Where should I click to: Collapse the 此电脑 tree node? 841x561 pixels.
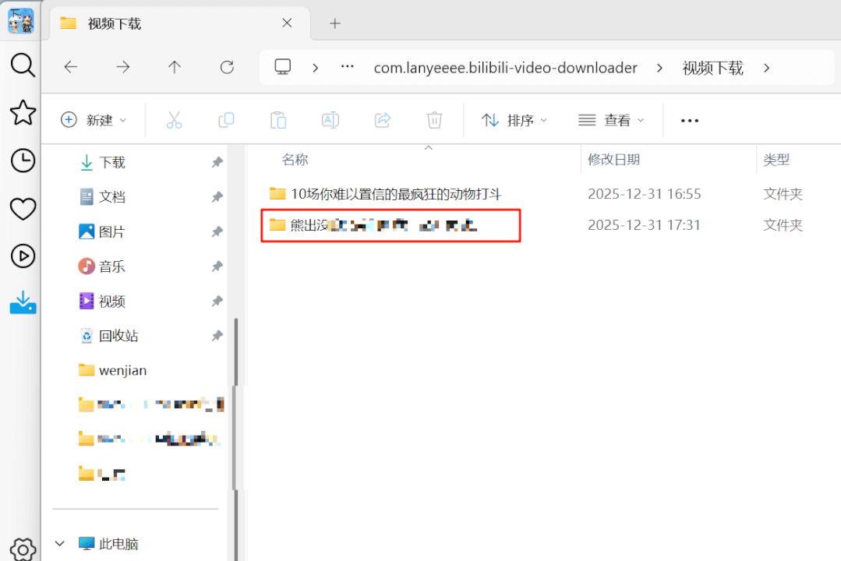60,544
